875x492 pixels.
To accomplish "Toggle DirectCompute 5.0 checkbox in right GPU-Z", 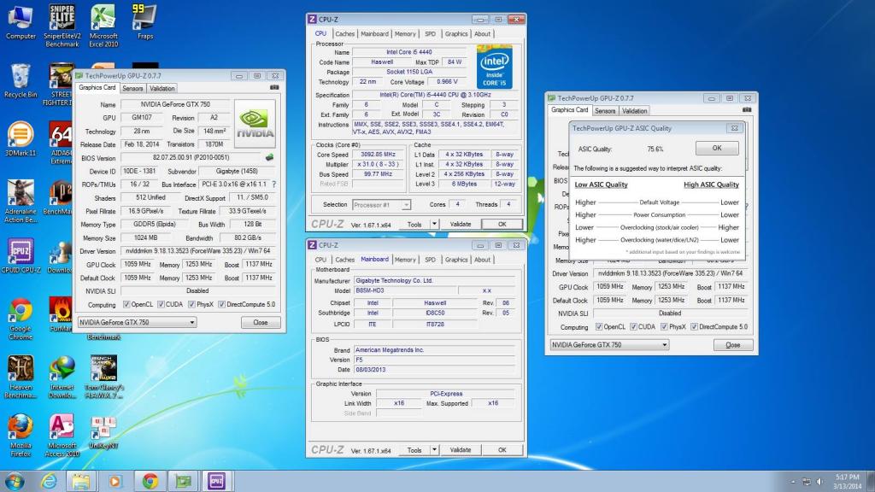I will [x=694, y=327].
